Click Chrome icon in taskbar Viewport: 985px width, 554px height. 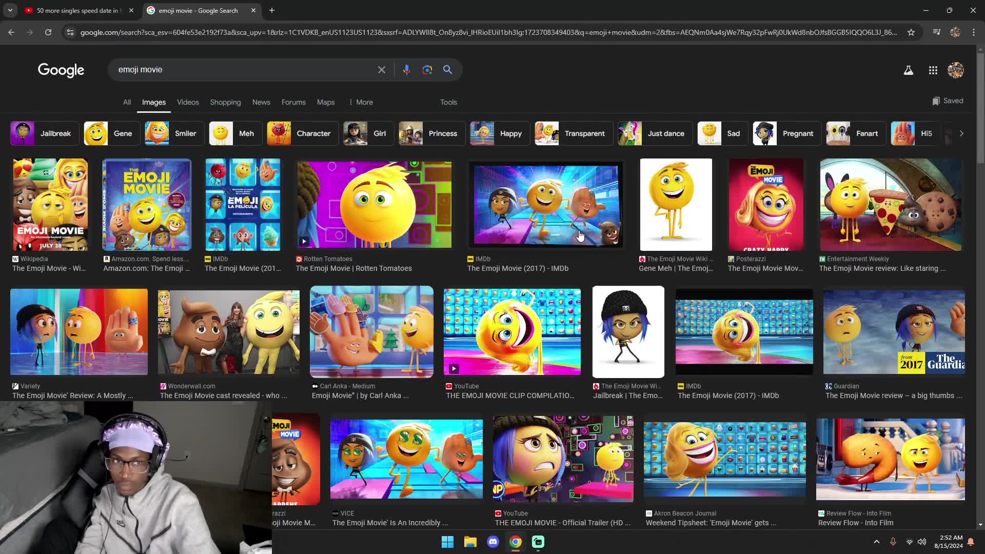[516, 542]
